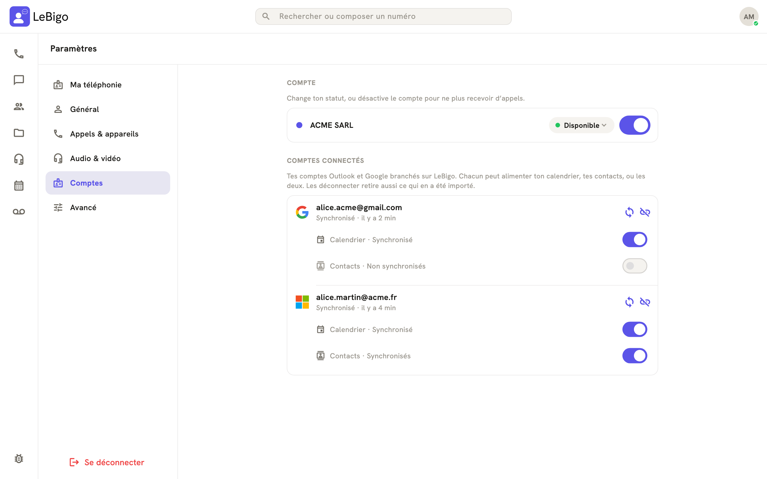Click the search magnifier icon
This screenshot has height=479, width=767.
coord(266,16)
